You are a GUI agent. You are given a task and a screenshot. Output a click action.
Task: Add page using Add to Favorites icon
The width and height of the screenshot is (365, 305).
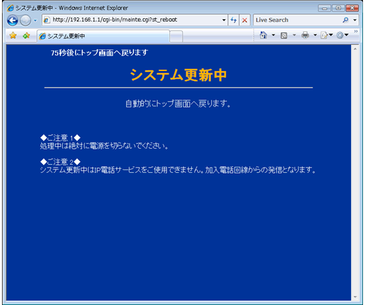point(27,35)
